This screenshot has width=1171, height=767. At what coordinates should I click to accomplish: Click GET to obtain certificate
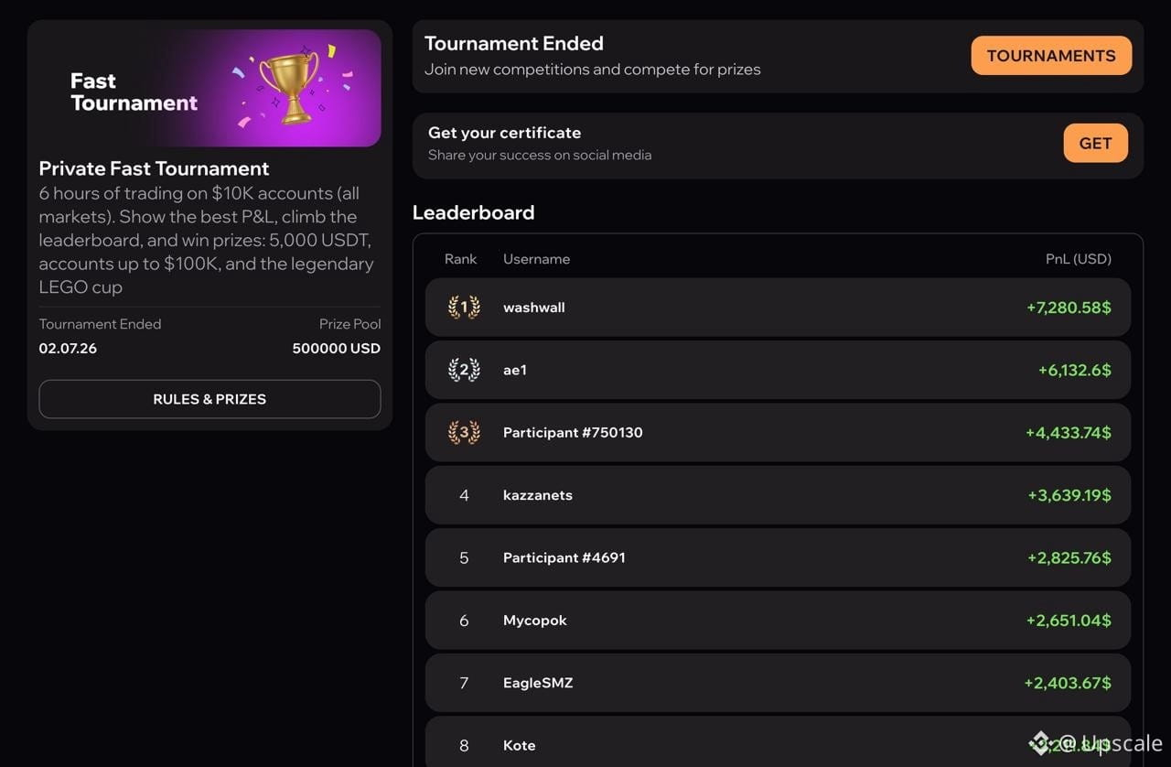tap(1095, 144)
